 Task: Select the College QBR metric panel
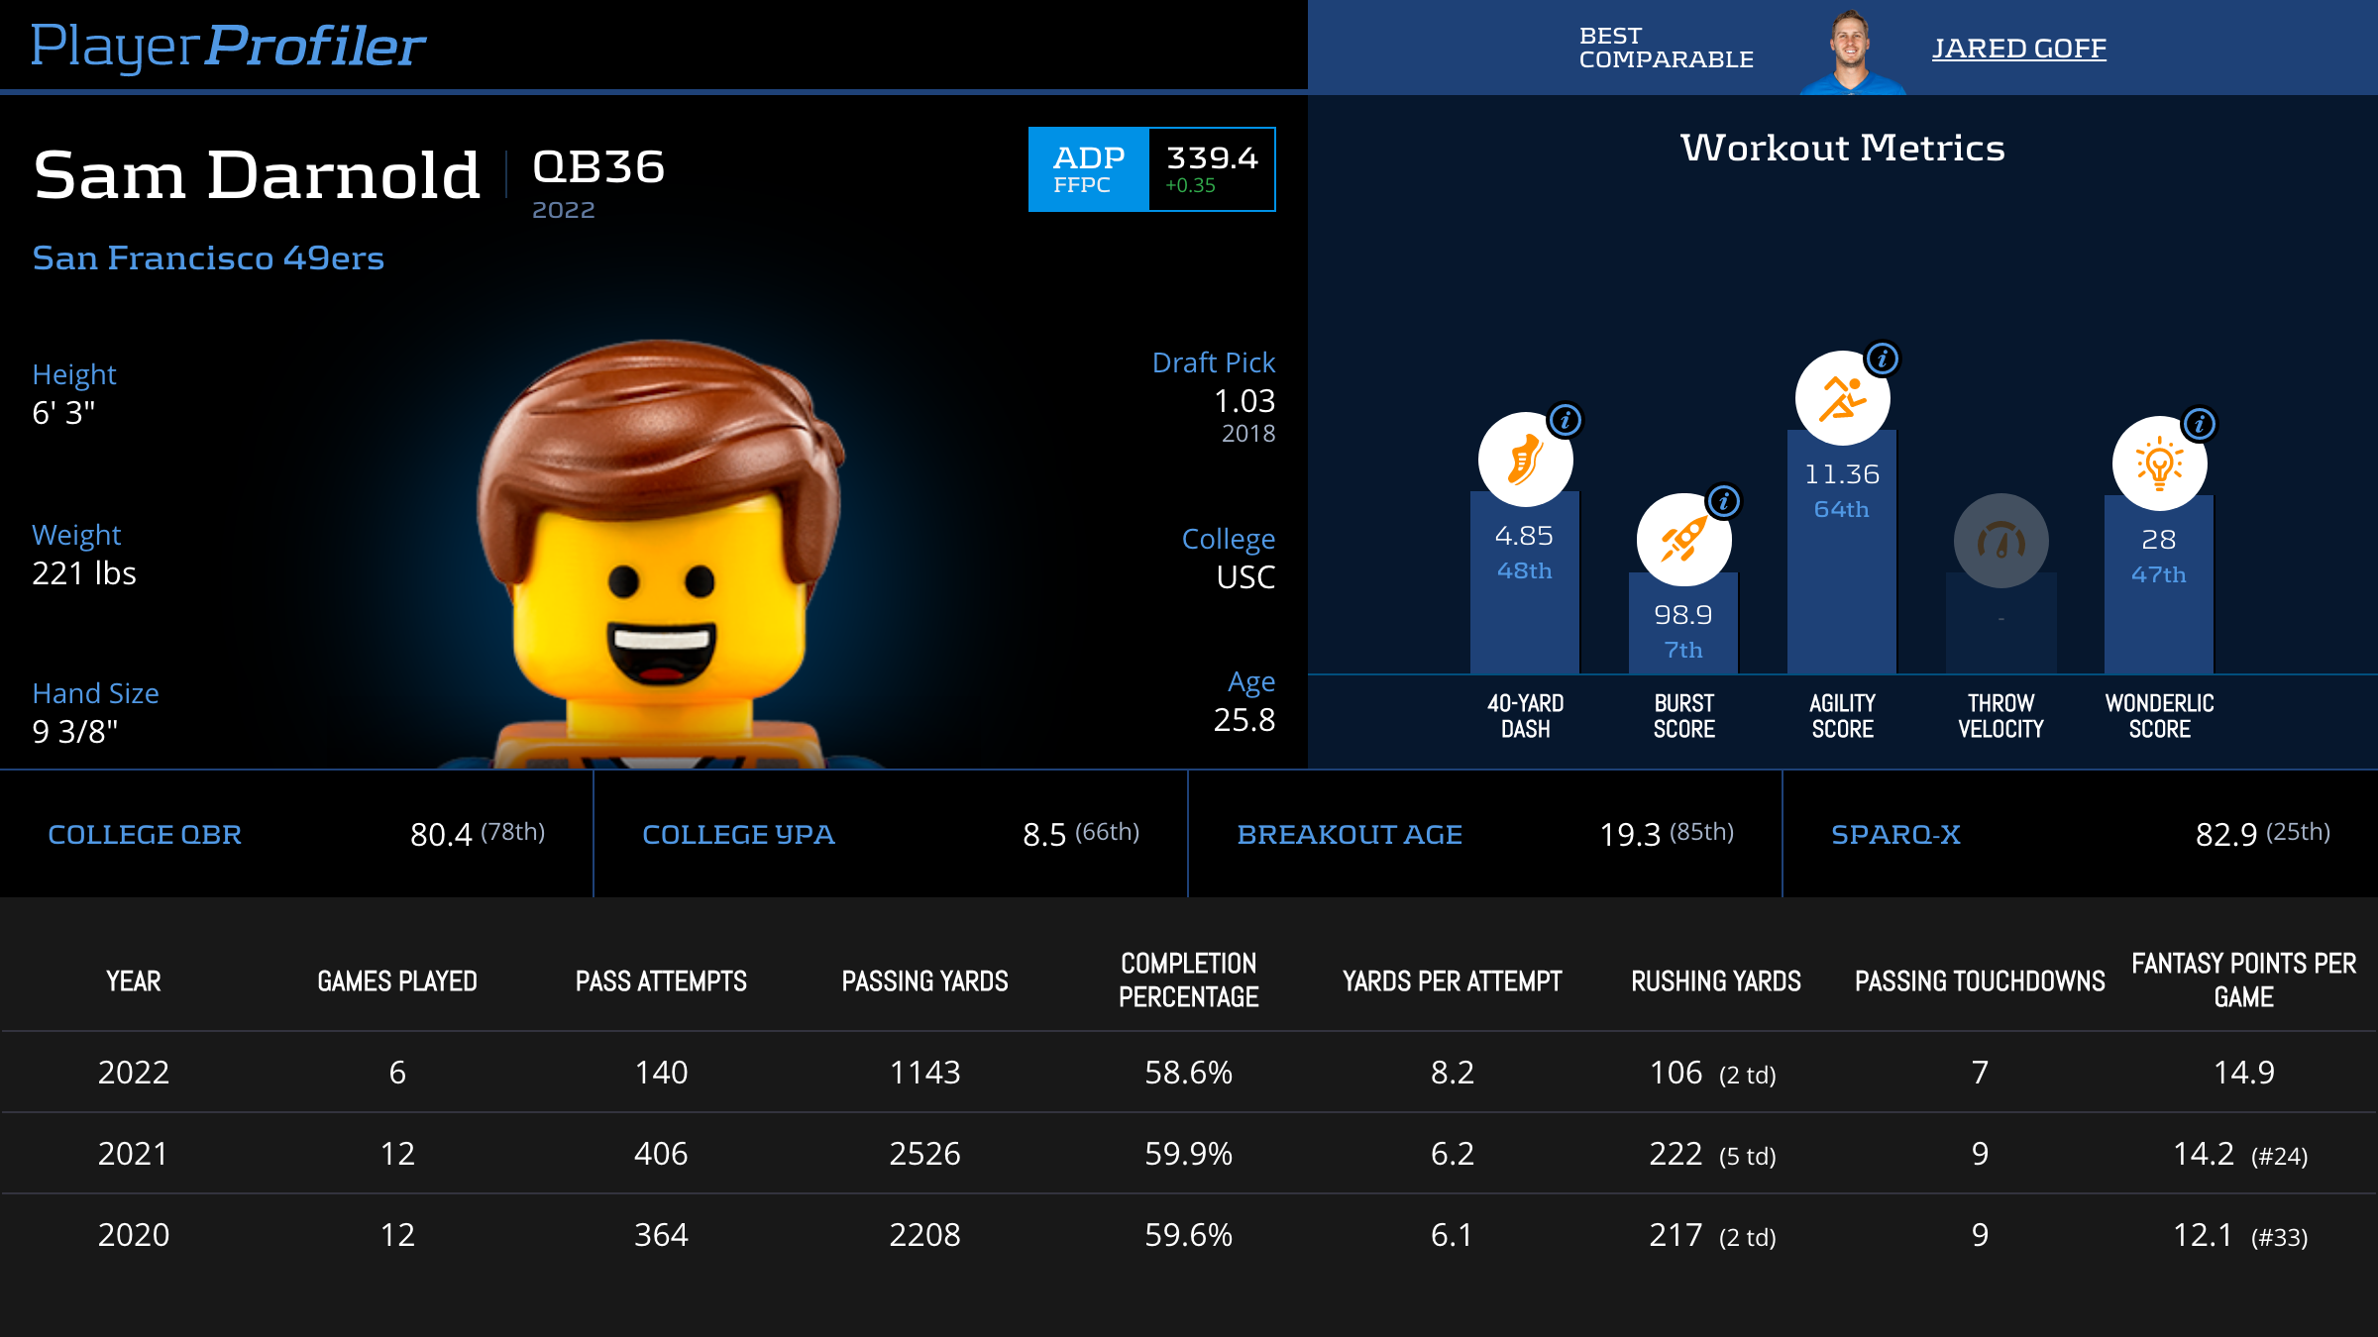(296, 834)
